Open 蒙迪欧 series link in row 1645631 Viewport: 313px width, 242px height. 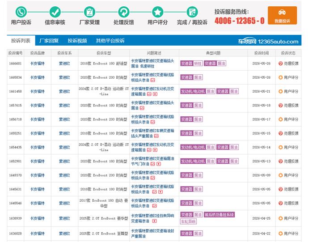click(64, 189)
